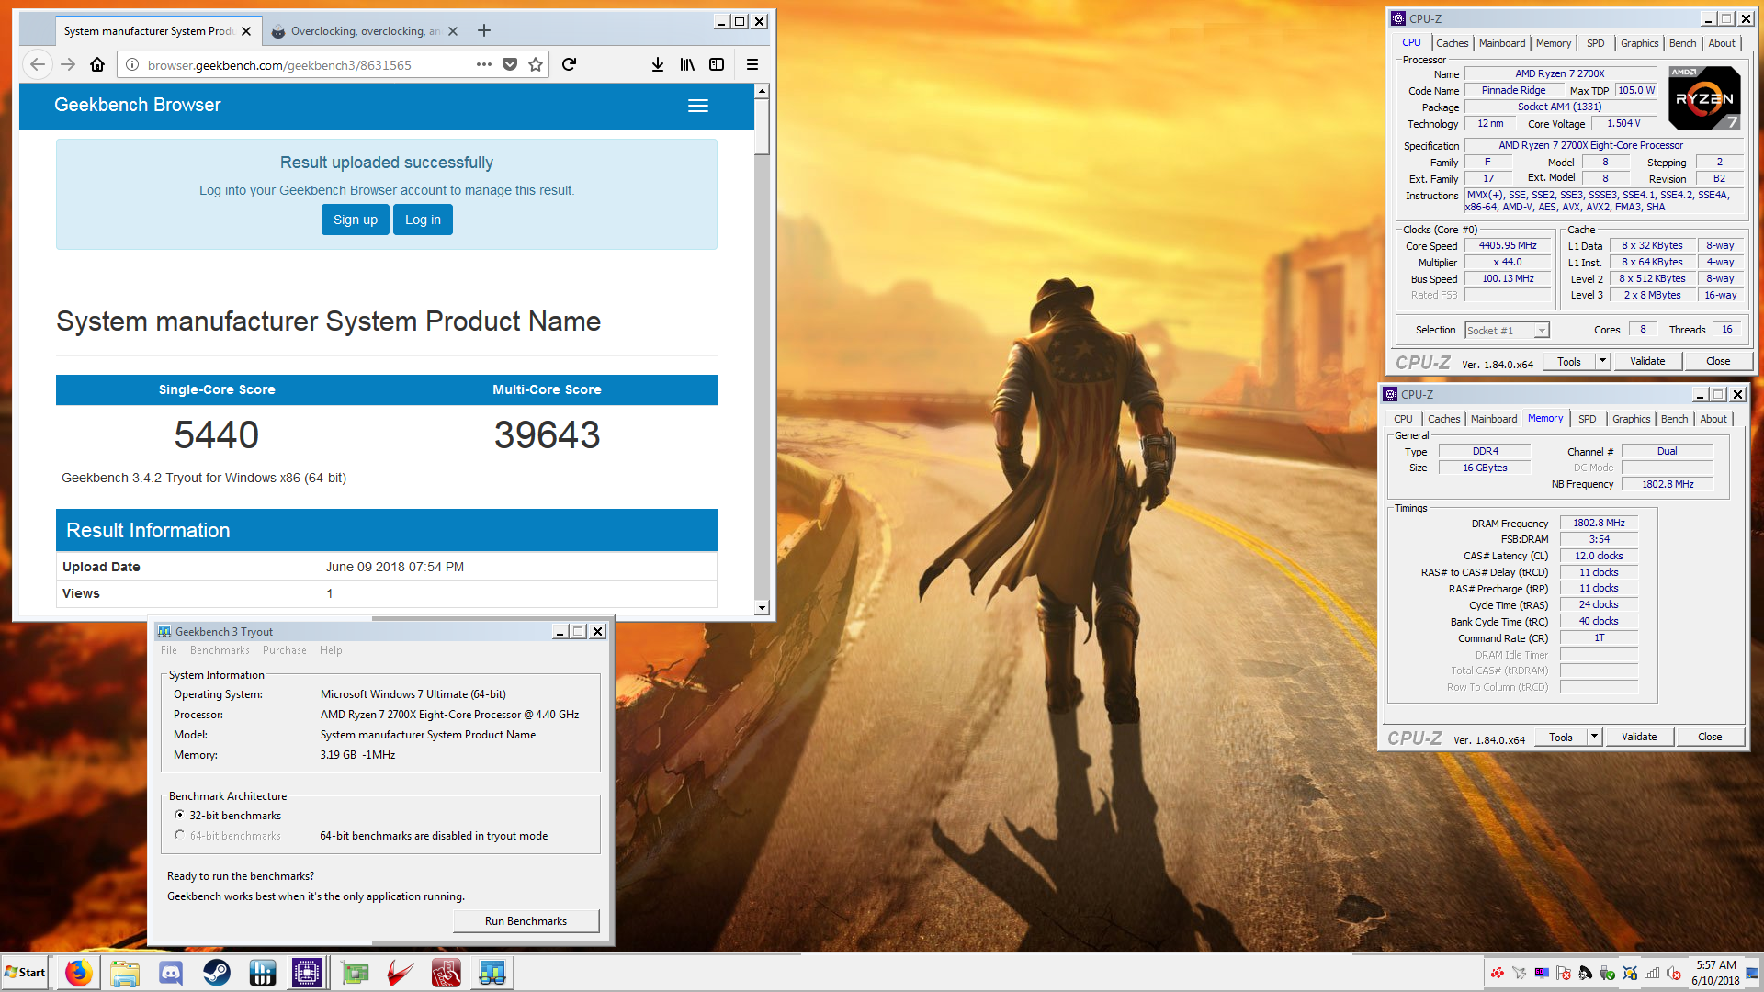Open the Firefox hamburger menu

pyautogui.click(x=752, y=64)
